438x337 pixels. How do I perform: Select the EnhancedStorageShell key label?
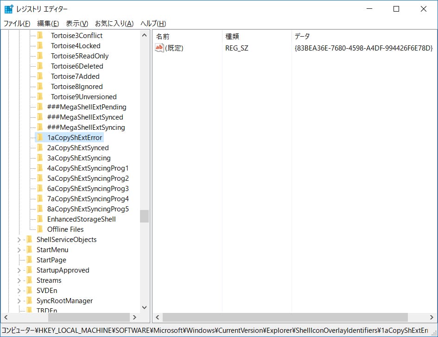[x=81, y=219]
